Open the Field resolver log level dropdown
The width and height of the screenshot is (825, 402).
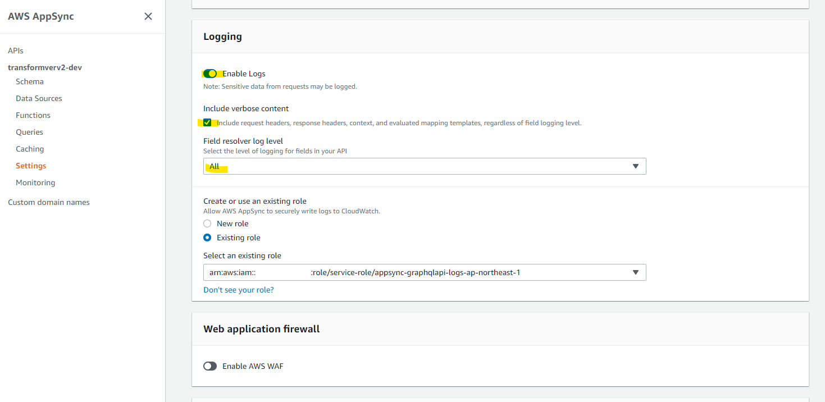tap(424, 166)
